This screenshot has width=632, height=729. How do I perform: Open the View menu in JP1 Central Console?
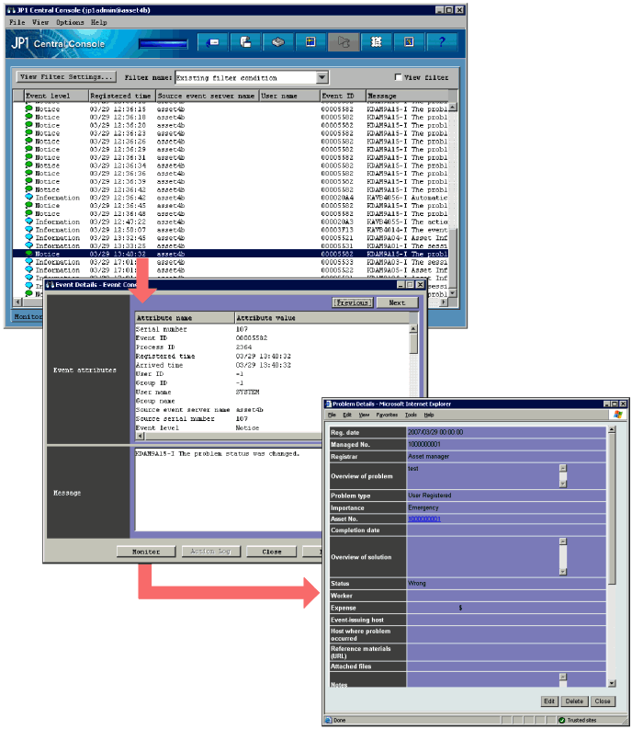coord(40,22)
